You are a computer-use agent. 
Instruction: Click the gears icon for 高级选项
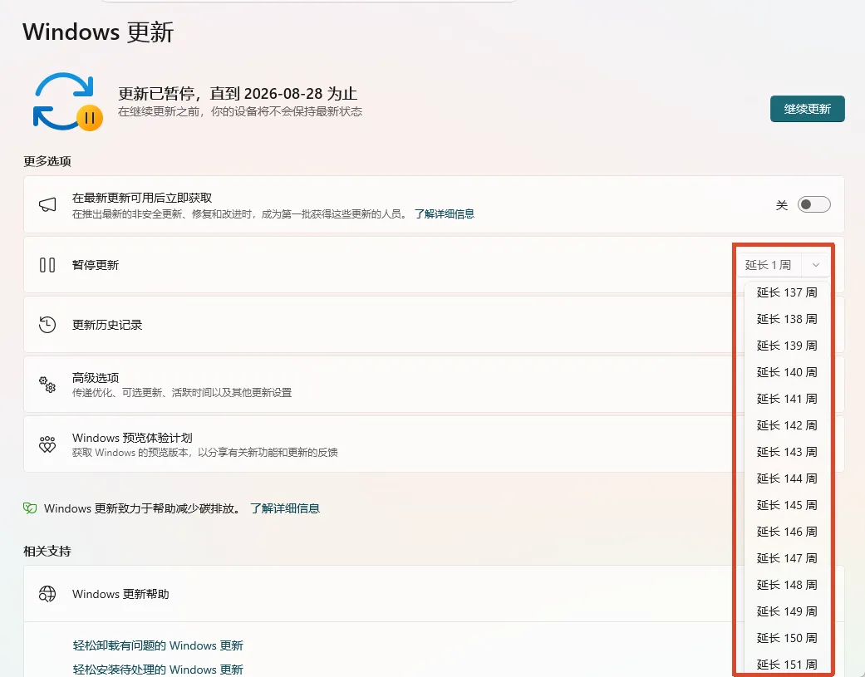(47, 385)
